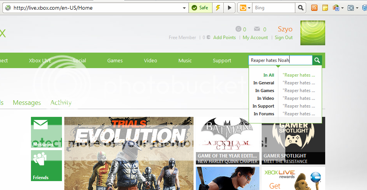Open the address bar URL dropdown arrow
Screen dimensions: 367x190
coord(184,8)
